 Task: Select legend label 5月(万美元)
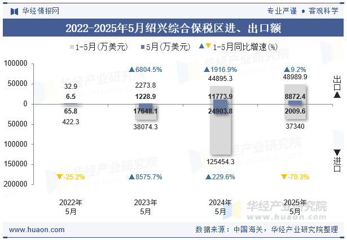coord(168,47)
